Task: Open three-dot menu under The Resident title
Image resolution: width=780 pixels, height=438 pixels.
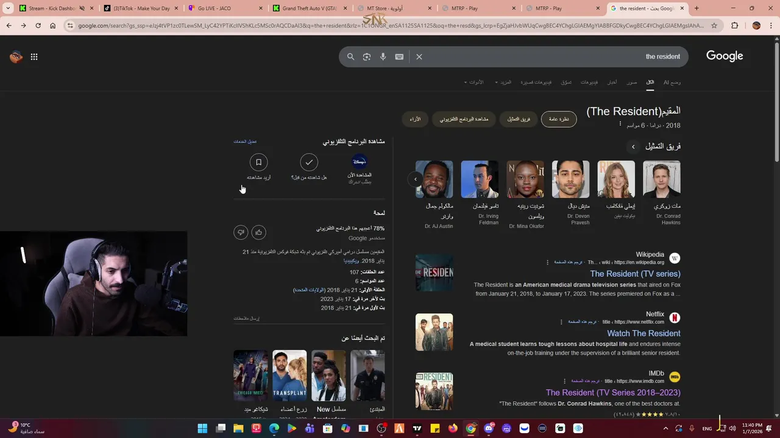Action: click(620, 123)
